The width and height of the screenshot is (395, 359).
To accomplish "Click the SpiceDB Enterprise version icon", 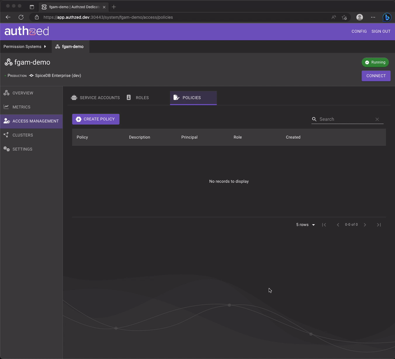I will (31, 75).
